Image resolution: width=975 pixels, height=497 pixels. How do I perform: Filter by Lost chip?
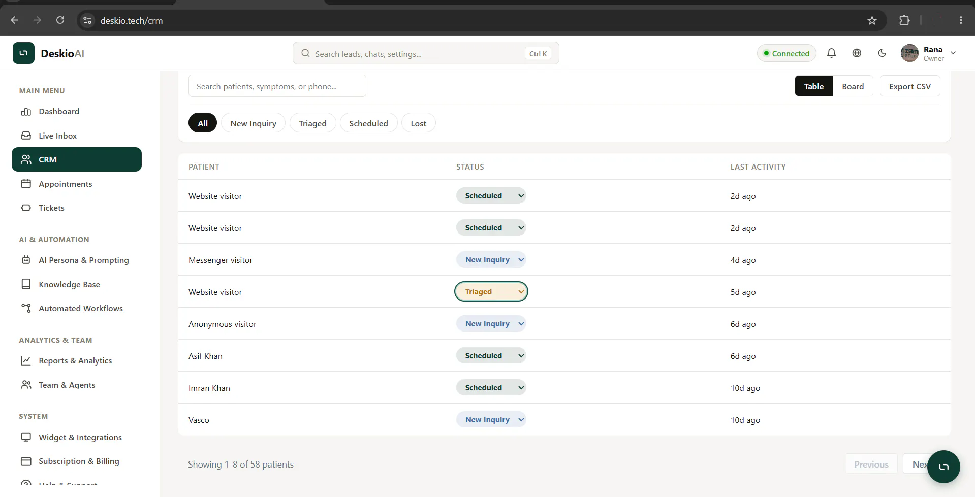pyautogui.click(x=418, y=123)
